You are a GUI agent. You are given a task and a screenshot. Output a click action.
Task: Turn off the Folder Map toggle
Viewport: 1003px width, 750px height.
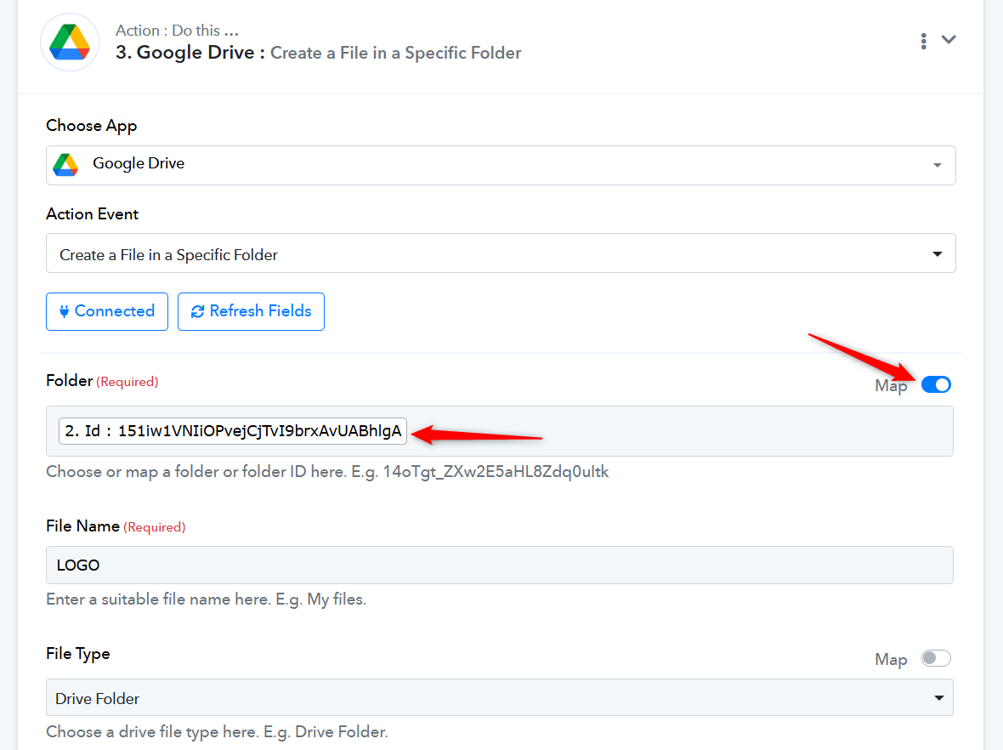tap(936, 384)
